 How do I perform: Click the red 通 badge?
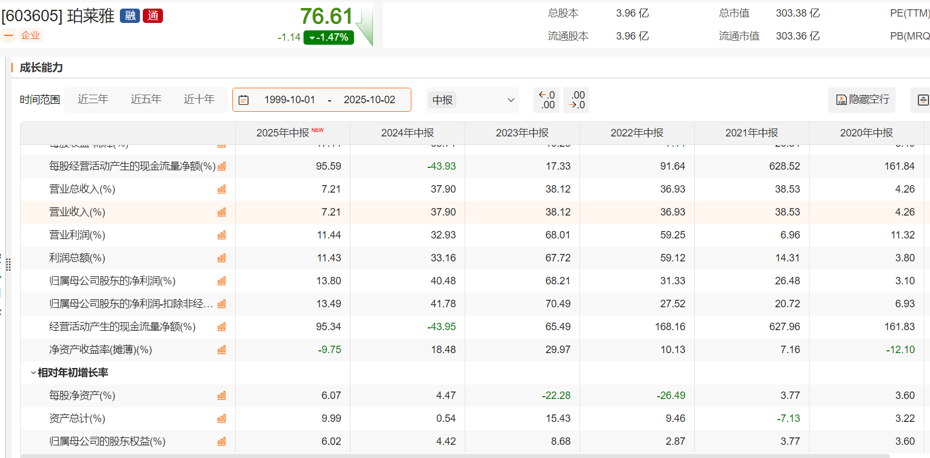tap(153, 16)
